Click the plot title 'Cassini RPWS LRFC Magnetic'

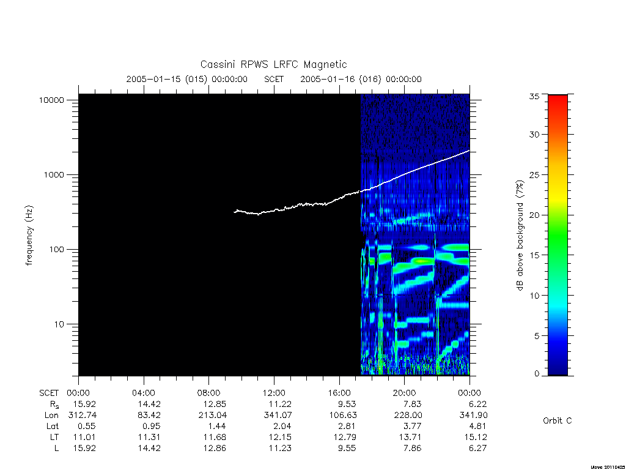coord(273,64)
